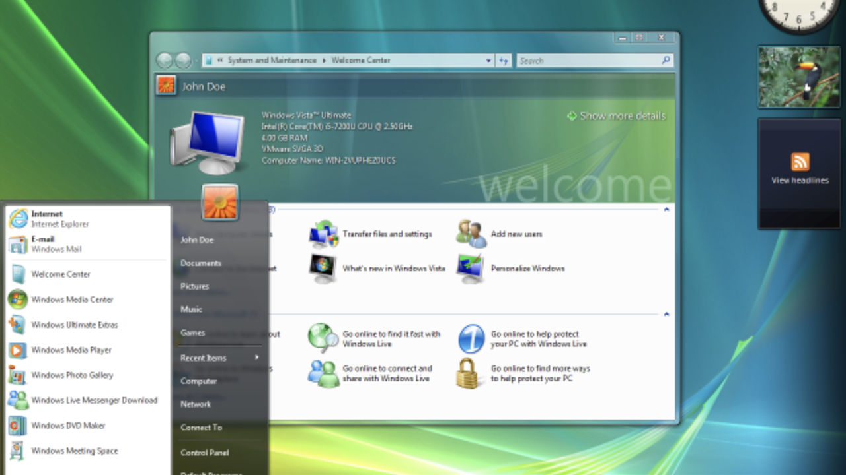This screenshot has height=475, width=846.
Task: Click inside the Search box
Action: [588, 60]
